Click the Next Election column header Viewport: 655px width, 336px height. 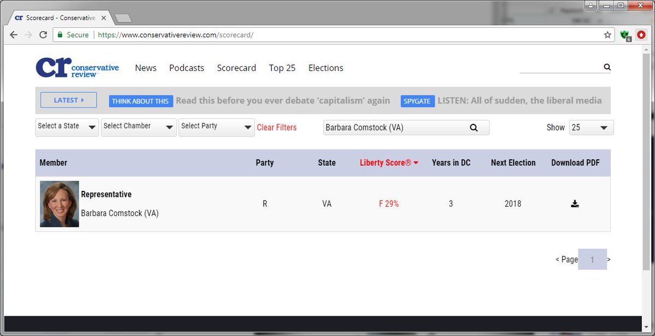(513, 163)
